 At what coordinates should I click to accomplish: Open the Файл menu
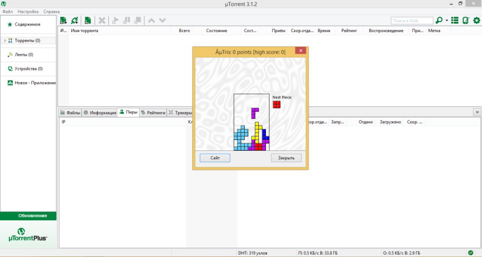click(x=8, y=12)
